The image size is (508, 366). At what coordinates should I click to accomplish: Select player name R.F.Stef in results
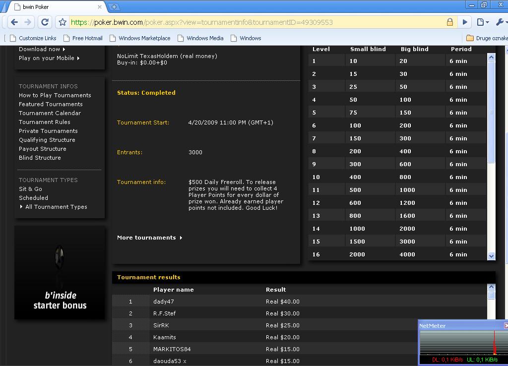[165, 313]
